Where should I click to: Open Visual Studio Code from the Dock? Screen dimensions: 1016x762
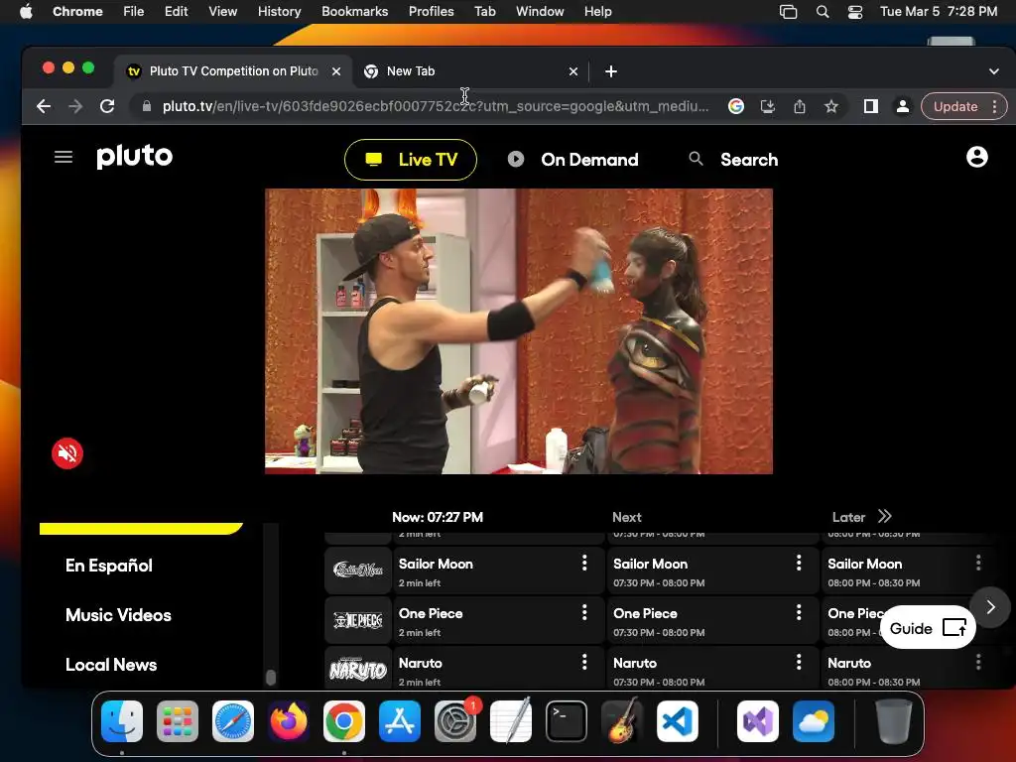677,720
